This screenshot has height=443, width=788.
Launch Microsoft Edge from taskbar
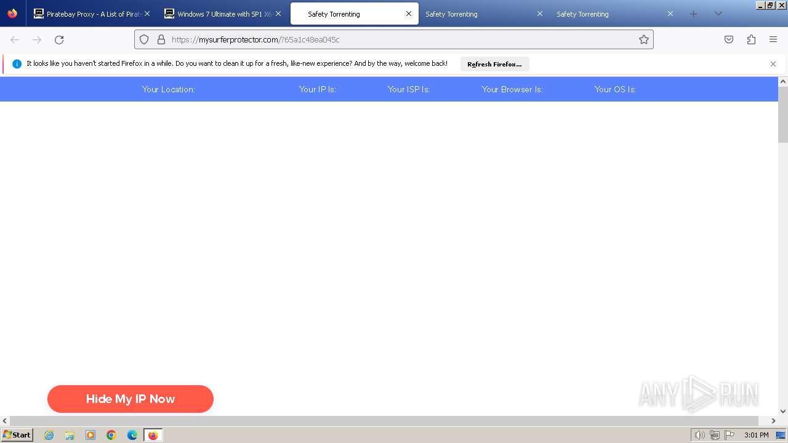[x=132, y=435]
